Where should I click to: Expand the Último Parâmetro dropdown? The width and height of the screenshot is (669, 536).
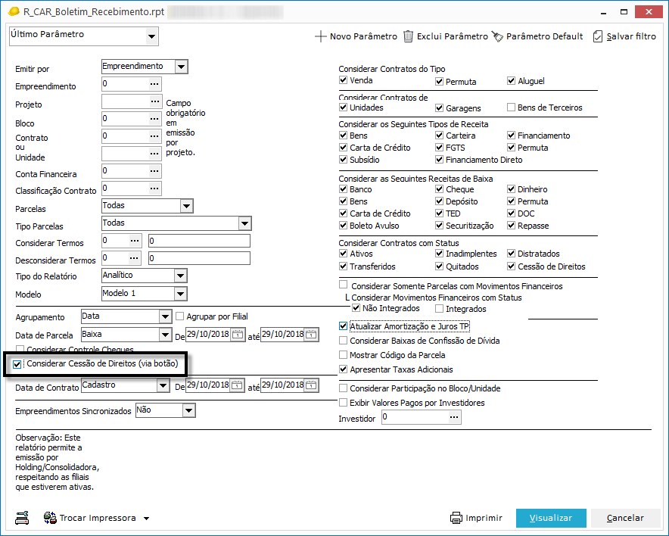[151, 36]
